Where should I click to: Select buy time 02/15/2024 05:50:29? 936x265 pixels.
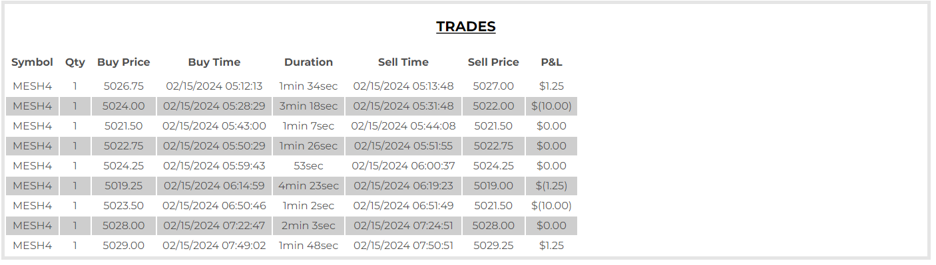[214, 146]
